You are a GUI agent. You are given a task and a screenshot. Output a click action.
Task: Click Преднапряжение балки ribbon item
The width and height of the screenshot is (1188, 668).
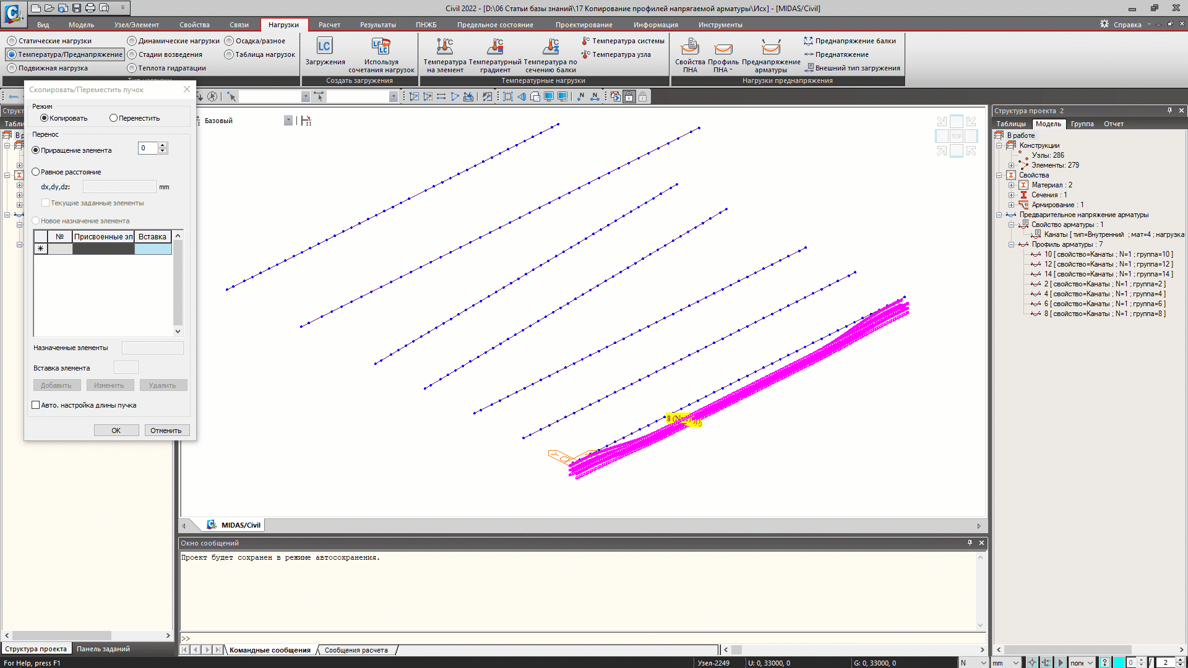click(849, 41)
